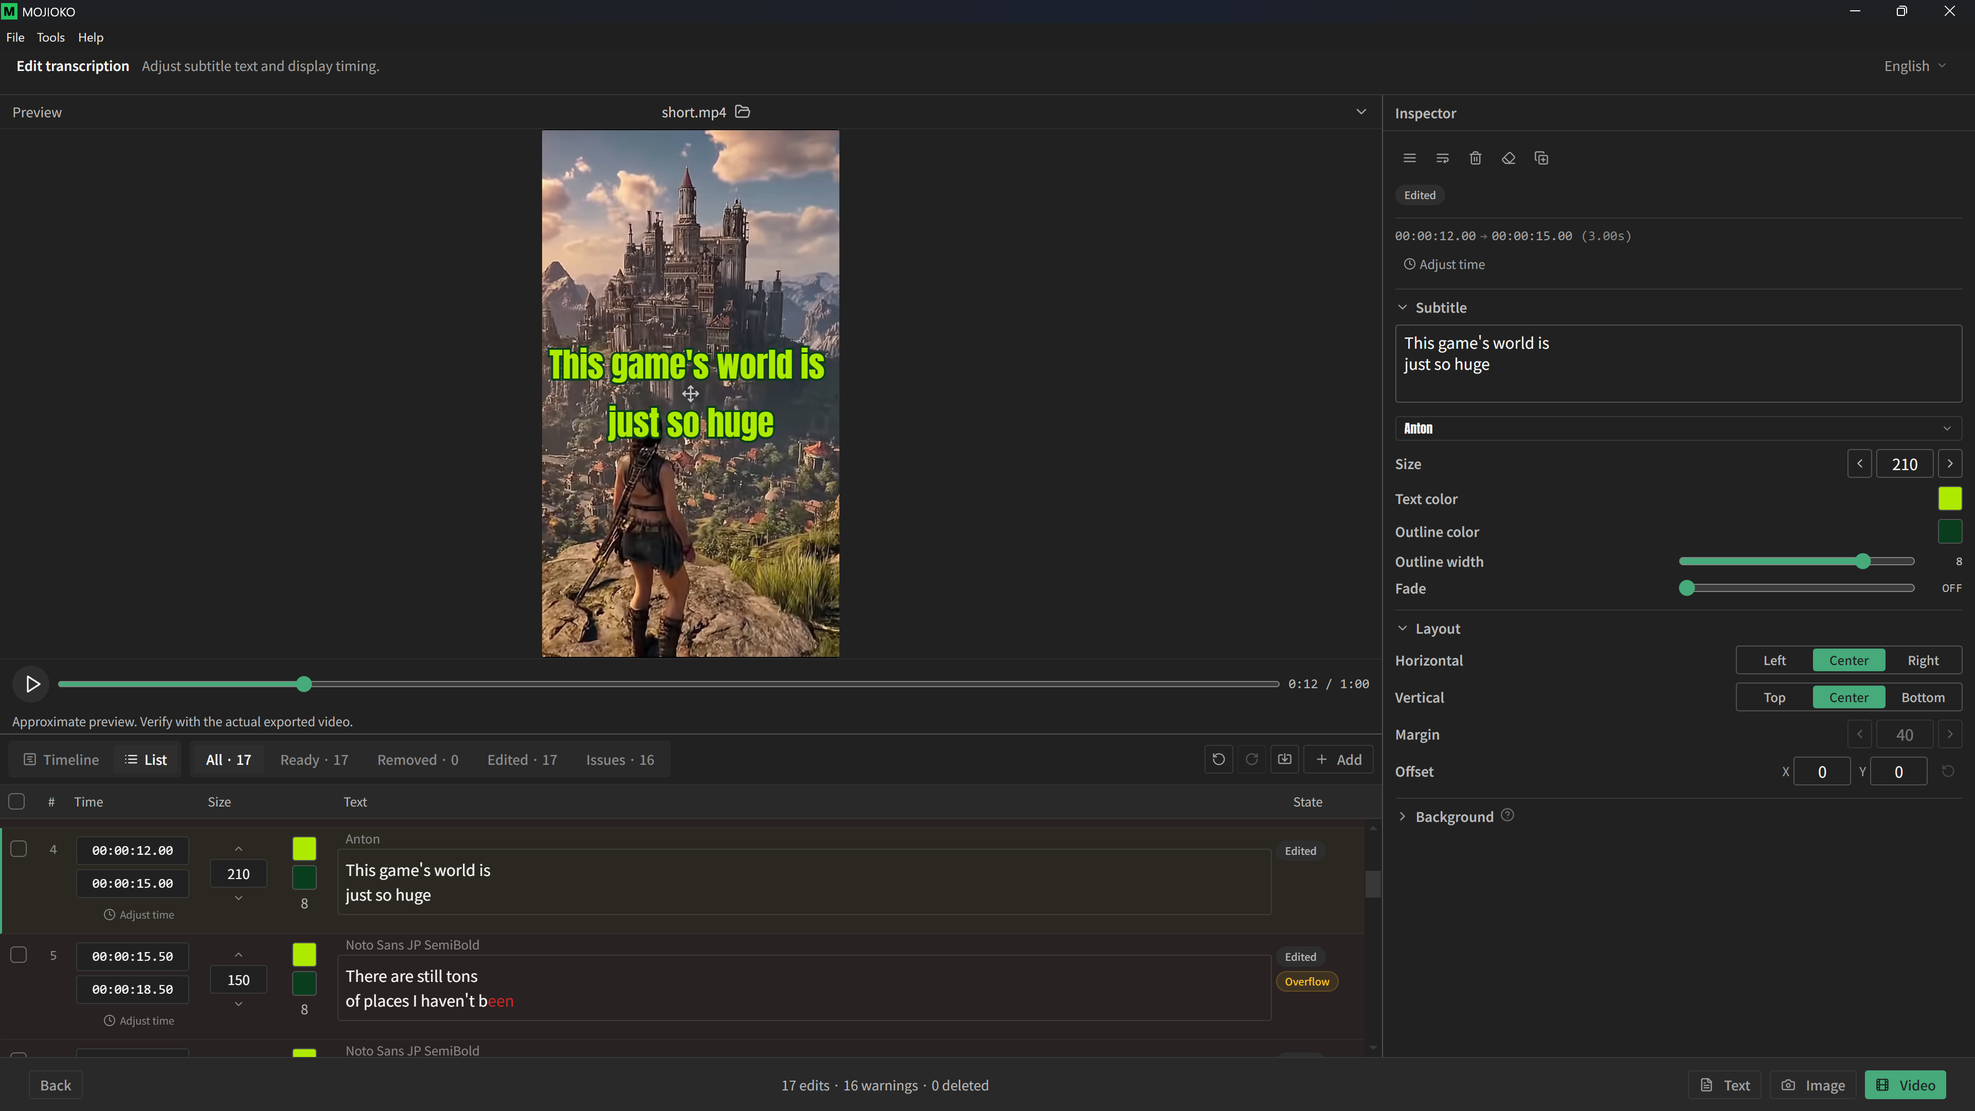
Task: Increase Inspector Size with right arrow
Action: click(x=1950, y=464)
